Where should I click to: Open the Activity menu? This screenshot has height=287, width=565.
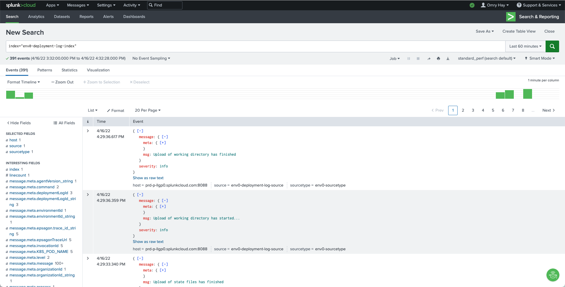132,5
